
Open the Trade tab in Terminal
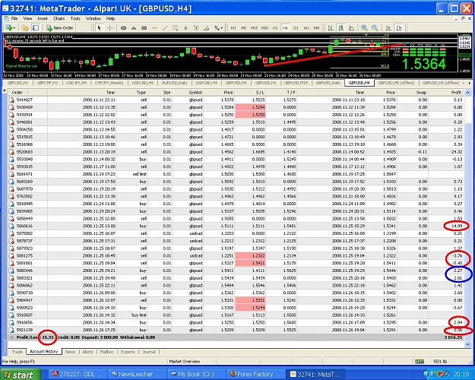17,352
